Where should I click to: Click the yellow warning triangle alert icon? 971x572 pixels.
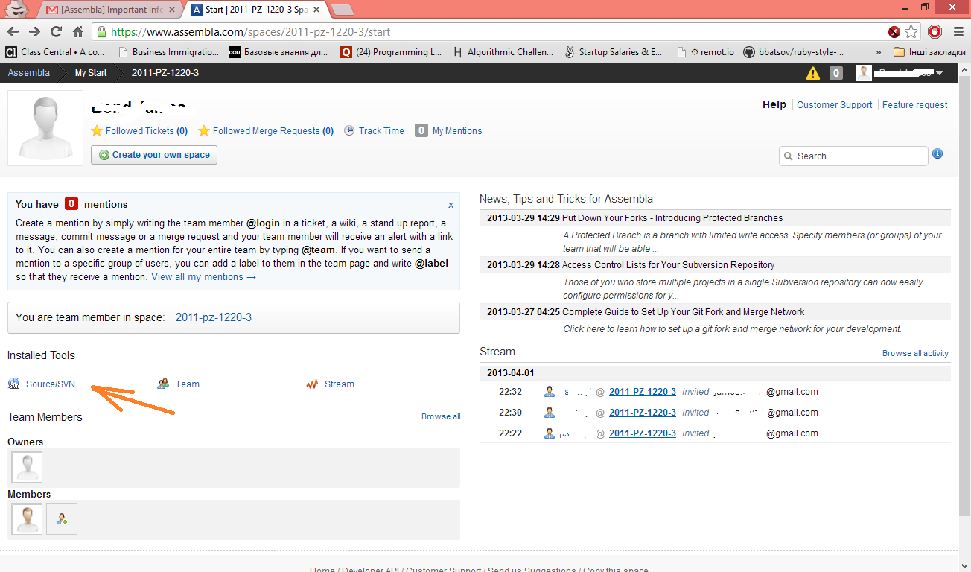(813, 73)
